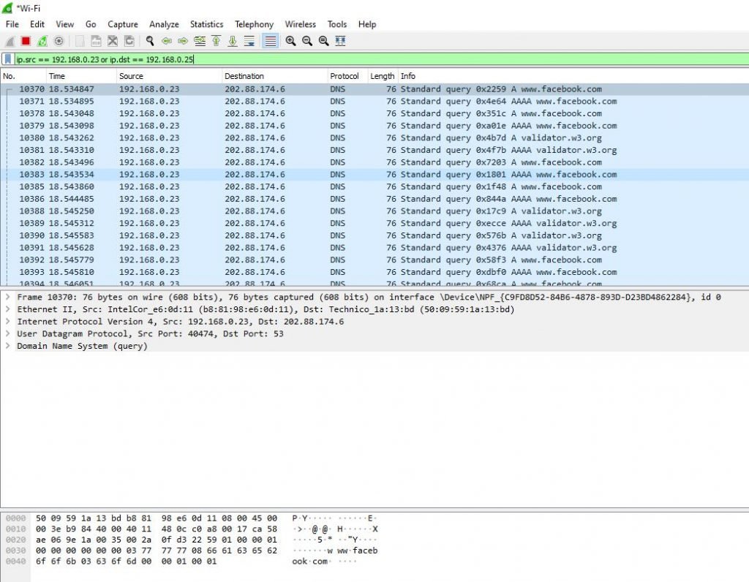
Task: Select packet 10380 validator.w3.org query
Action: [374, 138]
